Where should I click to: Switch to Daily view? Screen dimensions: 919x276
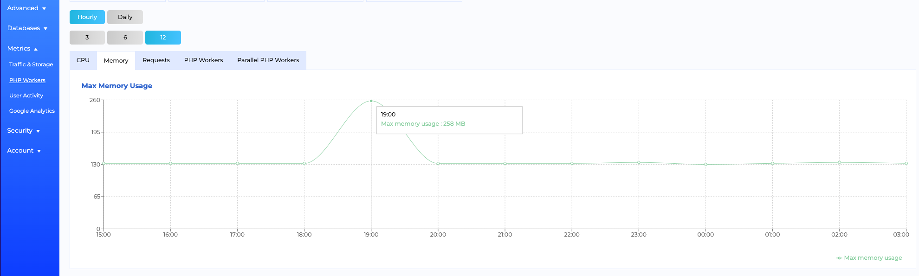tap(125, 17)
